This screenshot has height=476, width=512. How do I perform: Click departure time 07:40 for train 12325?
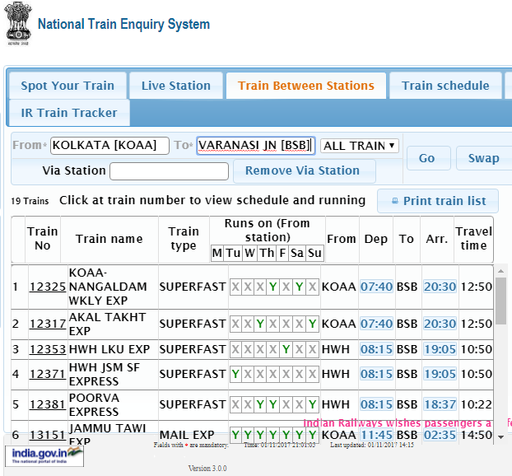point(376,287)
